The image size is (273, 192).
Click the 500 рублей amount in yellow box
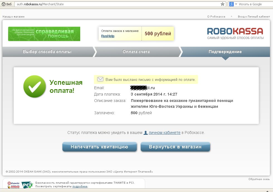[x=158, y=34]
